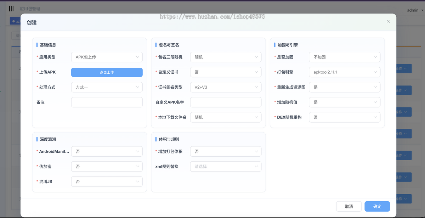Open the 增加打包体积 dropdown
Screen dimensions: 425x218
click(x=226, y=151)
